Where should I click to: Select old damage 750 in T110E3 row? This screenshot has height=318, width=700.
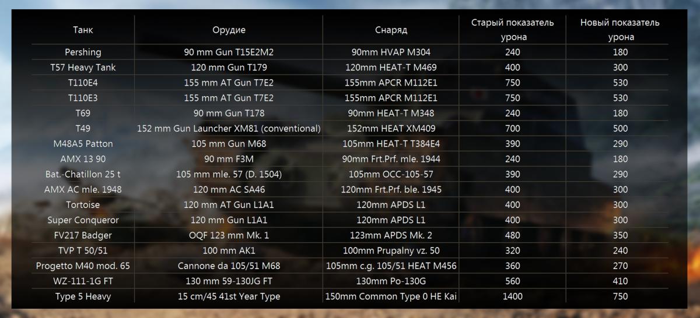[513, 97]
